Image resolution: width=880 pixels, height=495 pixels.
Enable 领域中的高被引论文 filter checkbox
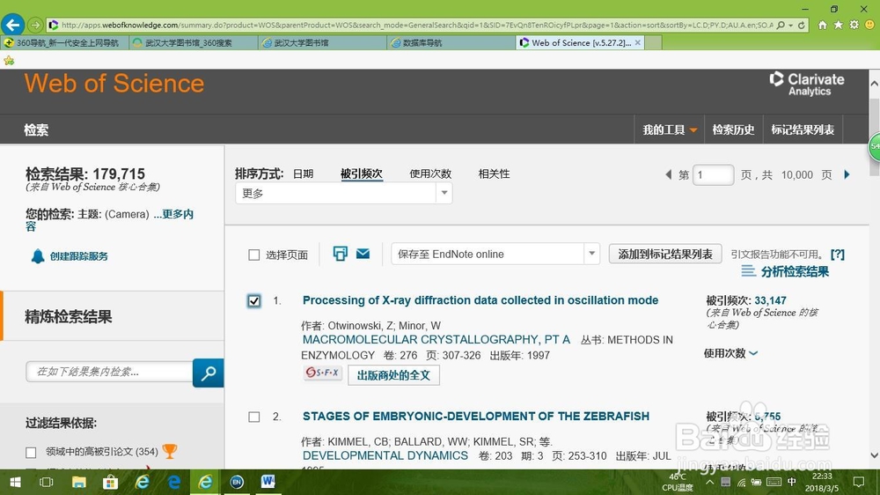tap(31, 453)
